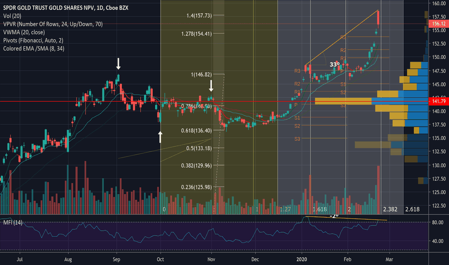Click the Feb date on the time axis

(347, 259)
